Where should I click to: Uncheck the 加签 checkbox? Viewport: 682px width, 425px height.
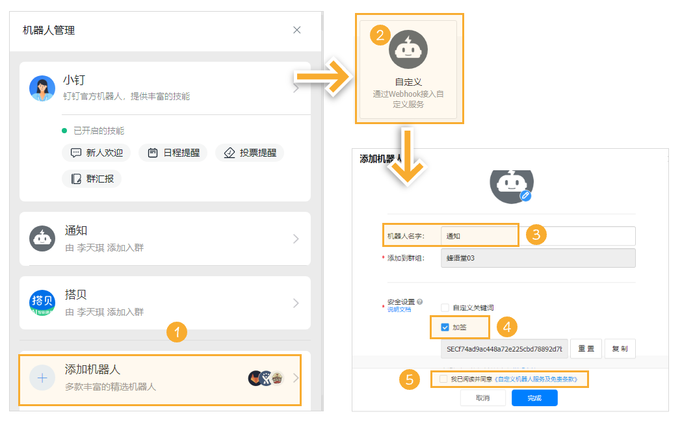tap(445, 327)
